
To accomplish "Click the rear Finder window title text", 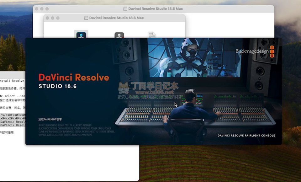I will pos(156,9).
